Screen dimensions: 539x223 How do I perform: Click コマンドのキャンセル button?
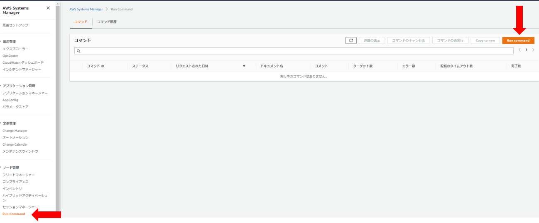tap(409, 41)
